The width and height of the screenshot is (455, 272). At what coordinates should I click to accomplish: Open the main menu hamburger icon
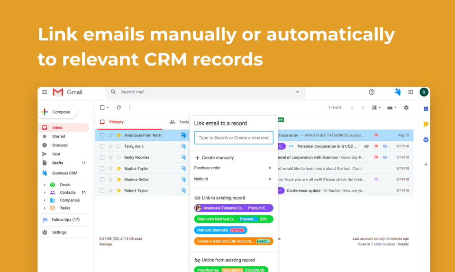click(45, 92)
